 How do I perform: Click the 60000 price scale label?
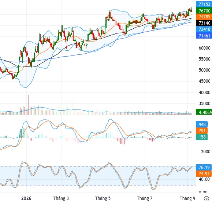205,48
